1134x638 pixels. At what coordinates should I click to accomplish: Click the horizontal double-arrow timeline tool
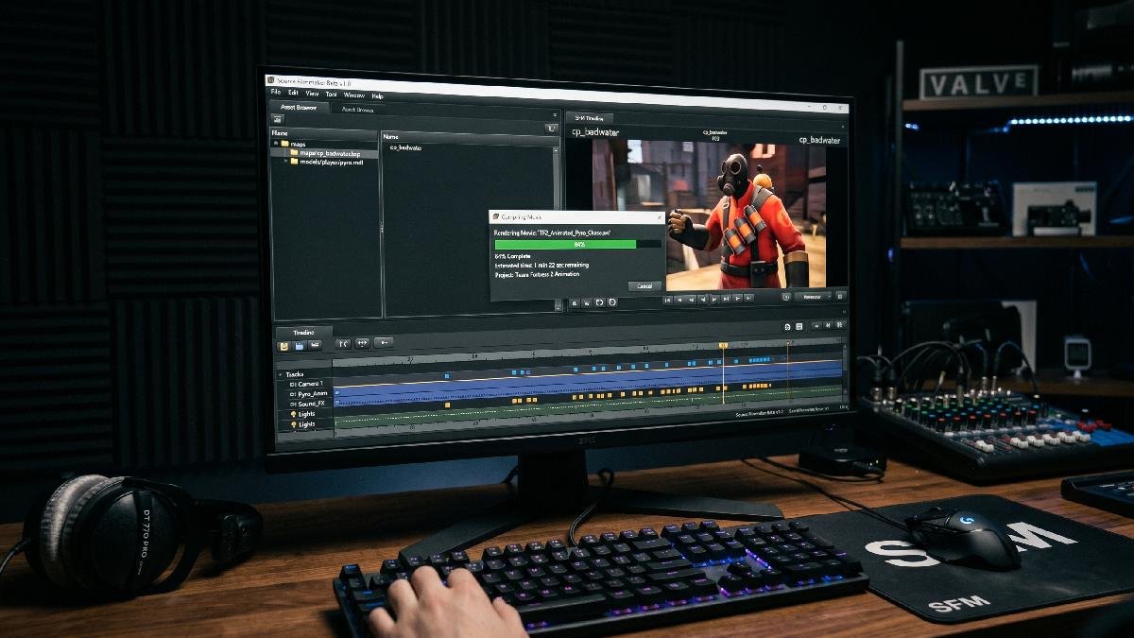362,343
